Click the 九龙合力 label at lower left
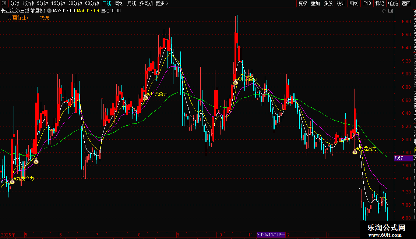 click(25, 179)
